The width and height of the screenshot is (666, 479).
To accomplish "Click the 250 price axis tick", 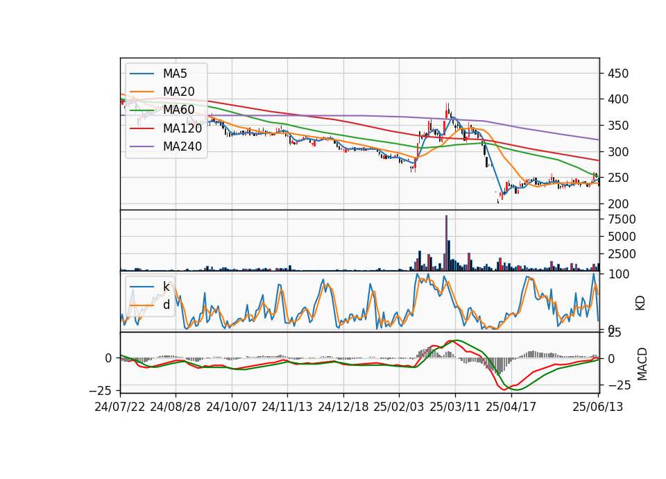I will click(x=618, y=178).
